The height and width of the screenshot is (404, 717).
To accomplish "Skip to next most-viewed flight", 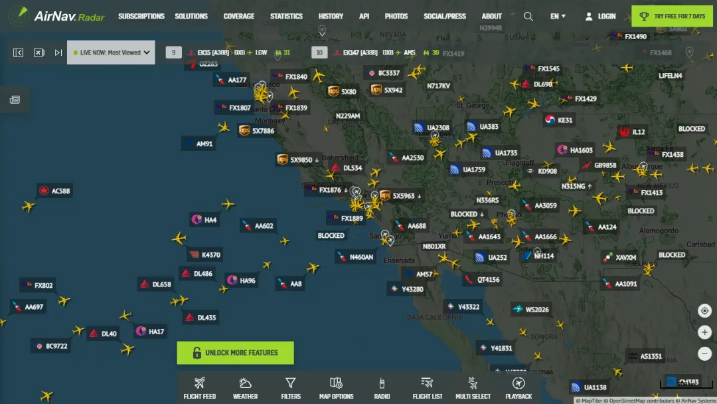I will point(58,52).
